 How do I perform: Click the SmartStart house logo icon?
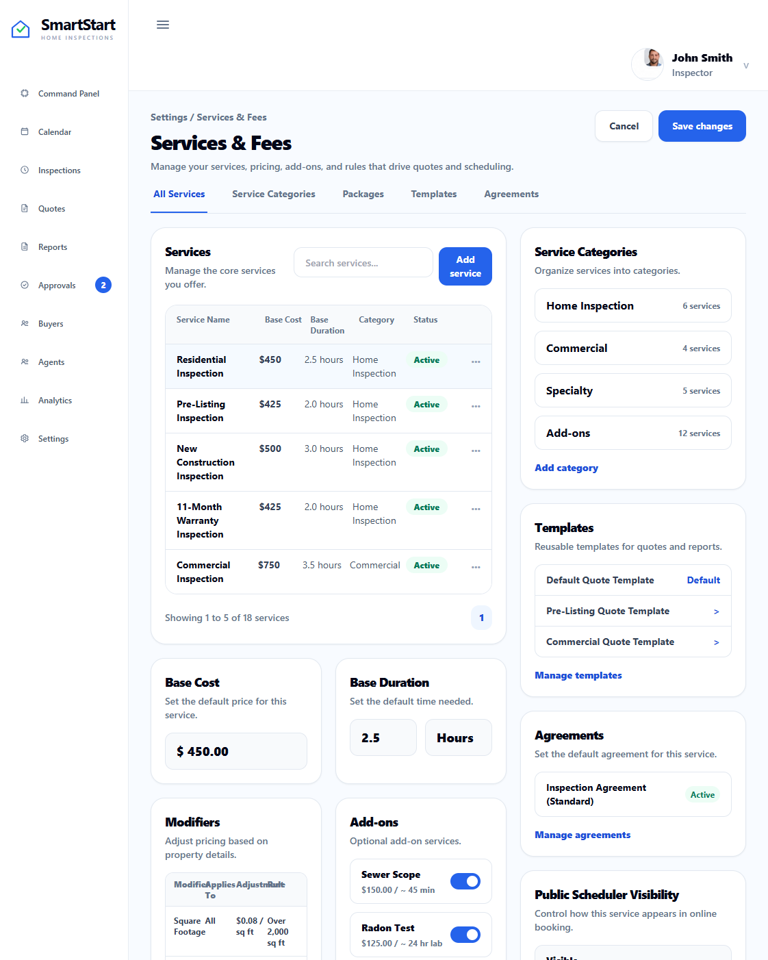(21, 29)
